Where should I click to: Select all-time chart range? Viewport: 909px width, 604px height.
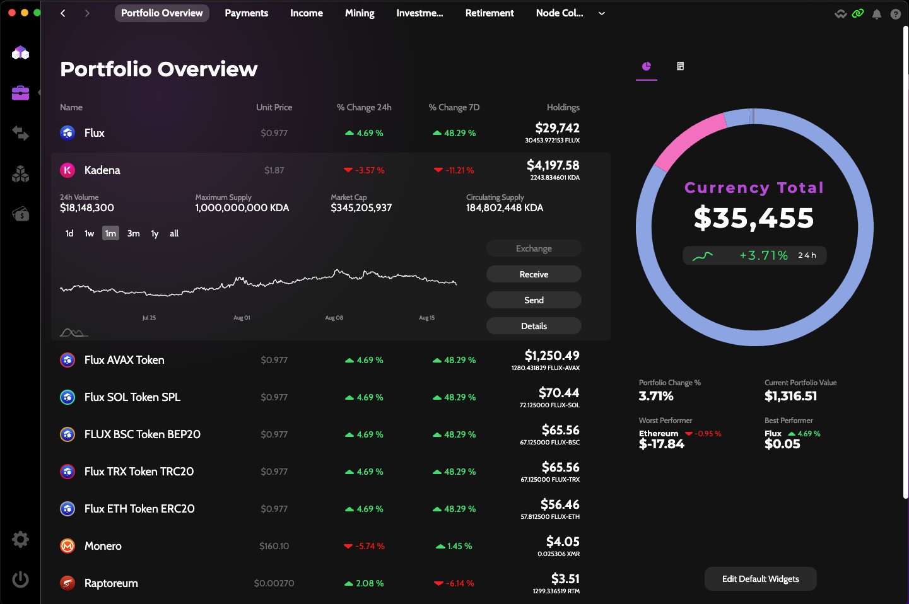174,233
